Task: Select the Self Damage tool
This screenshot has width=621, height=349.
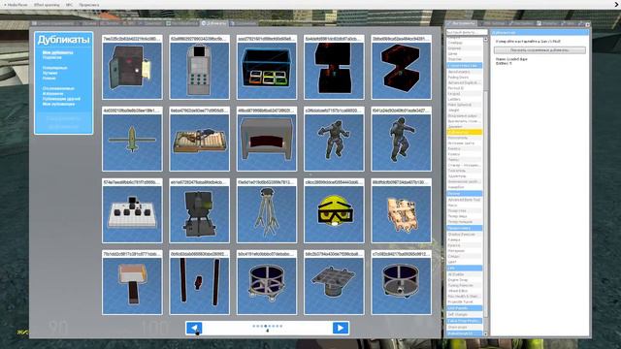Action: tap(464, 314)
